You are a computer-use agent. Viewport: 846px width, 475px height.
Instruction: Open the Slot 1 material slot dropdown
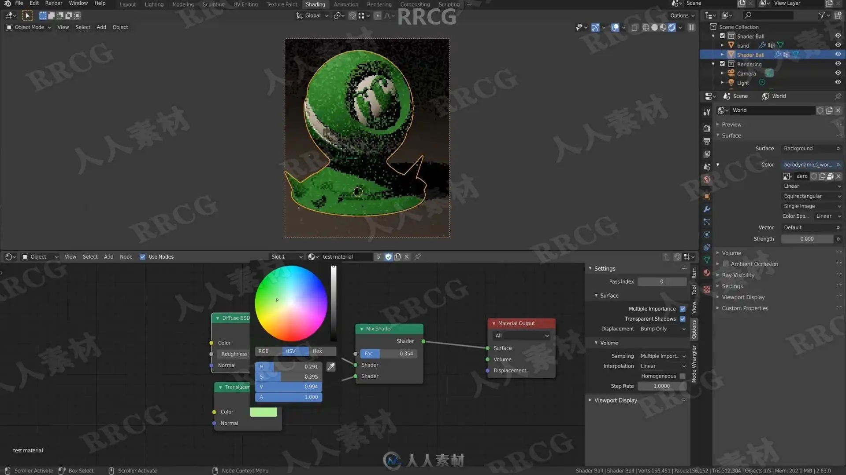(286, 257)
